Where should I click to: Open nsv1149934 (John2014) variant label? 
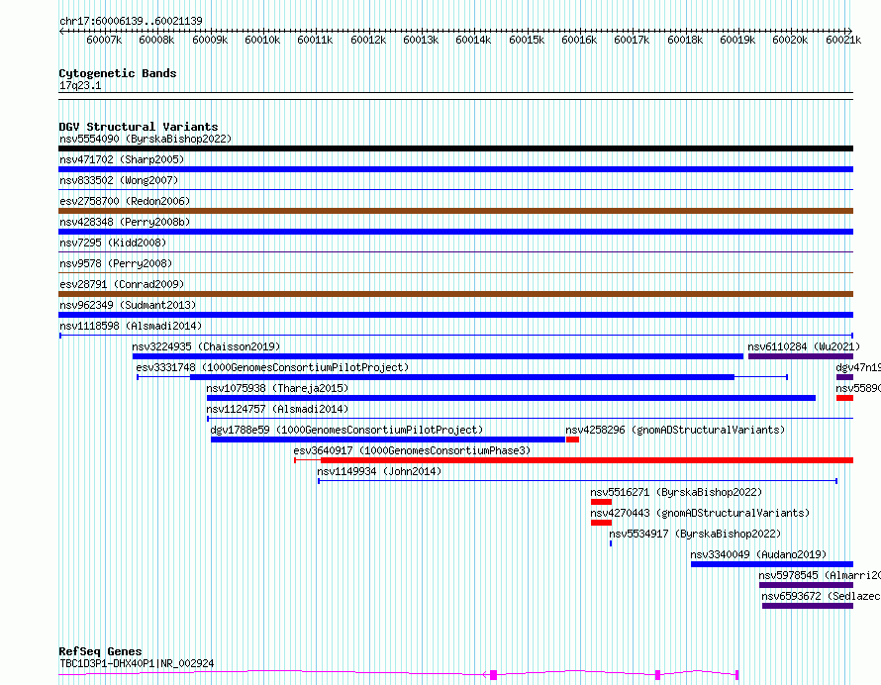click(x=379, y=471)
